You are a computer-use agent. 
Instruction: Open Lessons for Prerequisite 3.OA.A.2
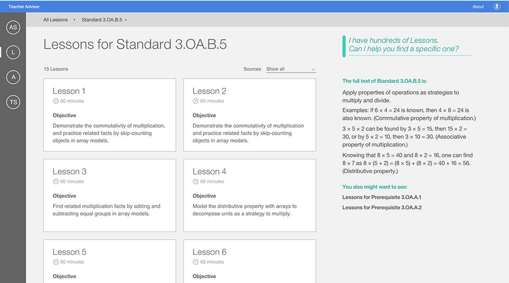point(382,207)
